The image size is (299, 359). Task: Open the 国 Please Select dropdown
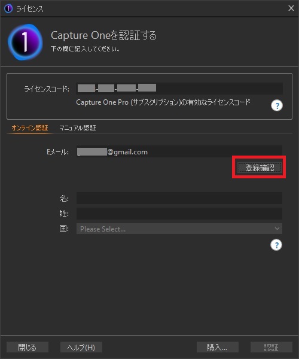[179, 229]
